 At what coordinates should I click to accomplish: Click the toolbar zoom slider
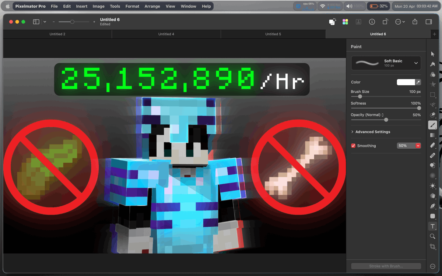74,22
